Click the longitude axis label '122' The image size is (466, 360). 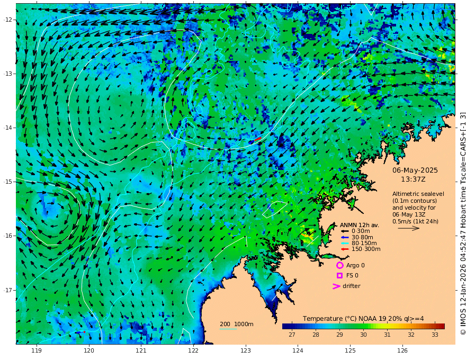click(193, 351)
